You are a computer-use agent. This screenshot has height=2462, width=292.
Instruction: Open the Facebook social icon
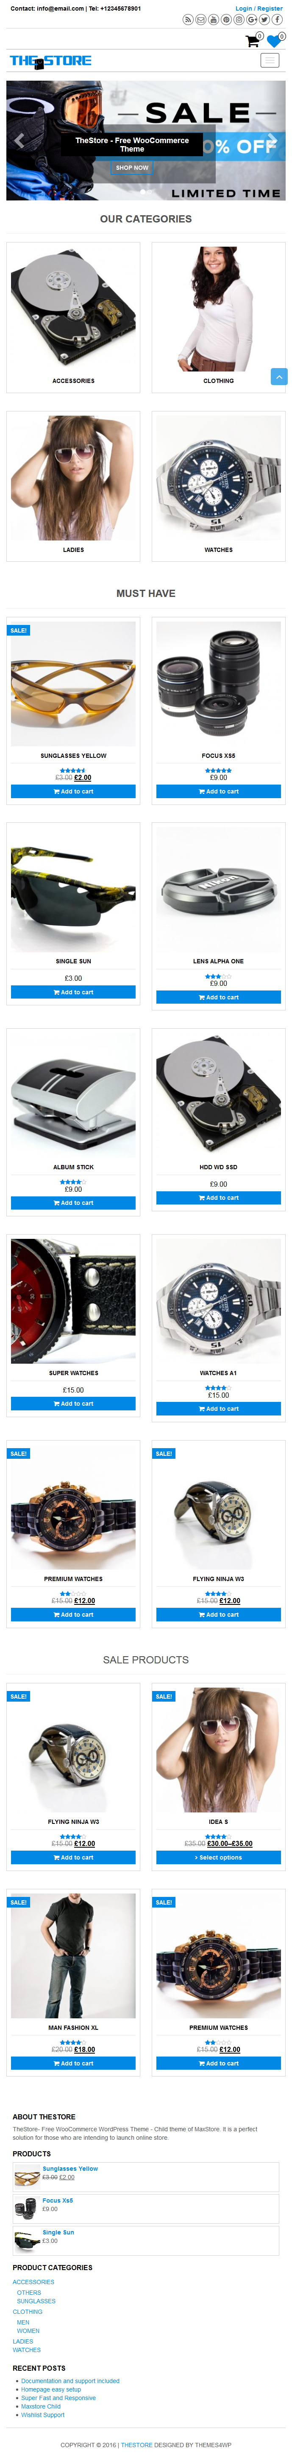278,19
